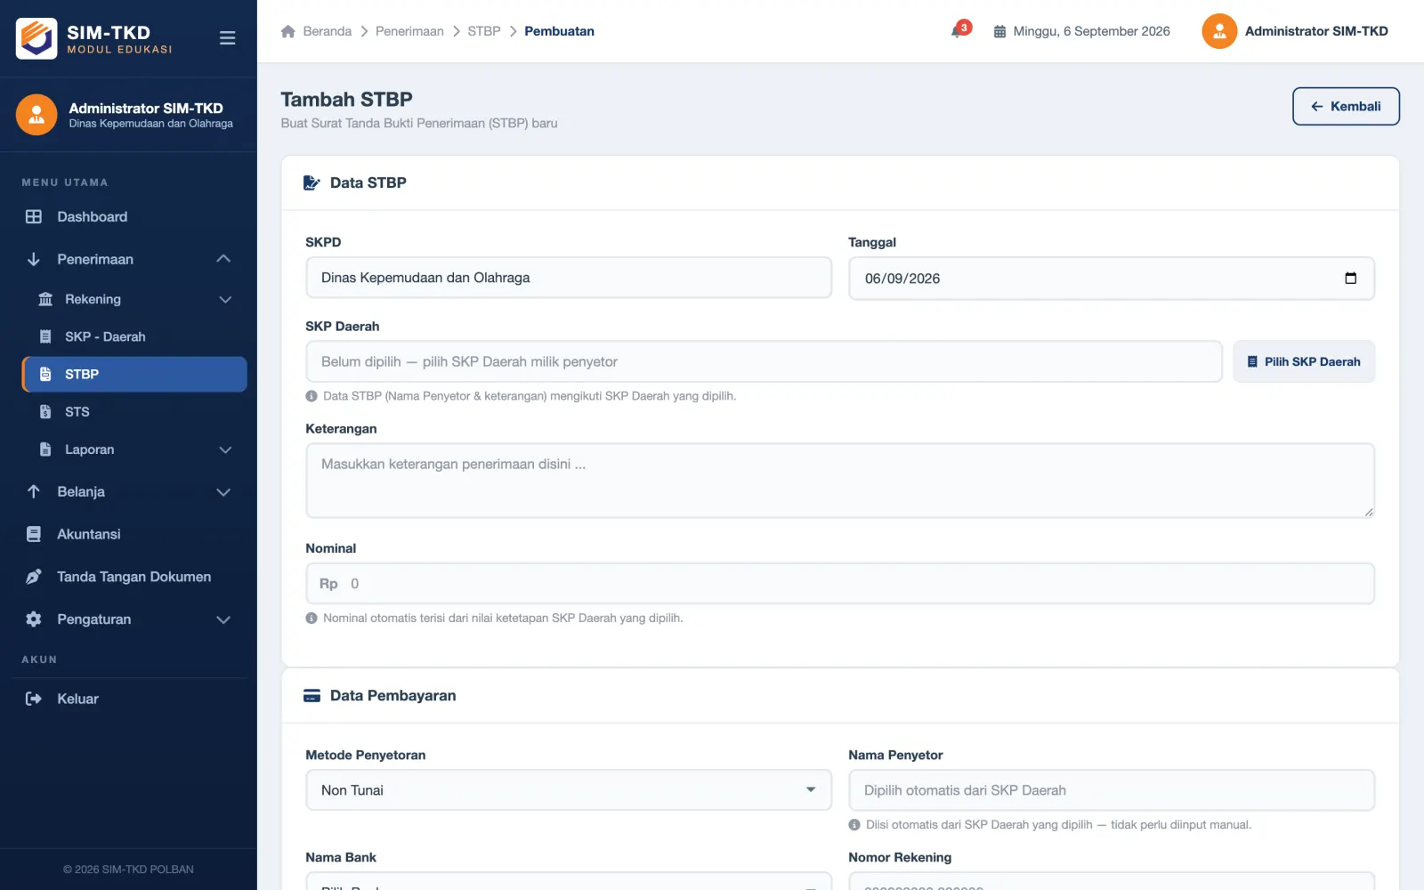Click the Tanda Tangan Dokumen pen icon
1424x890 pixels.
coord(34,577)
